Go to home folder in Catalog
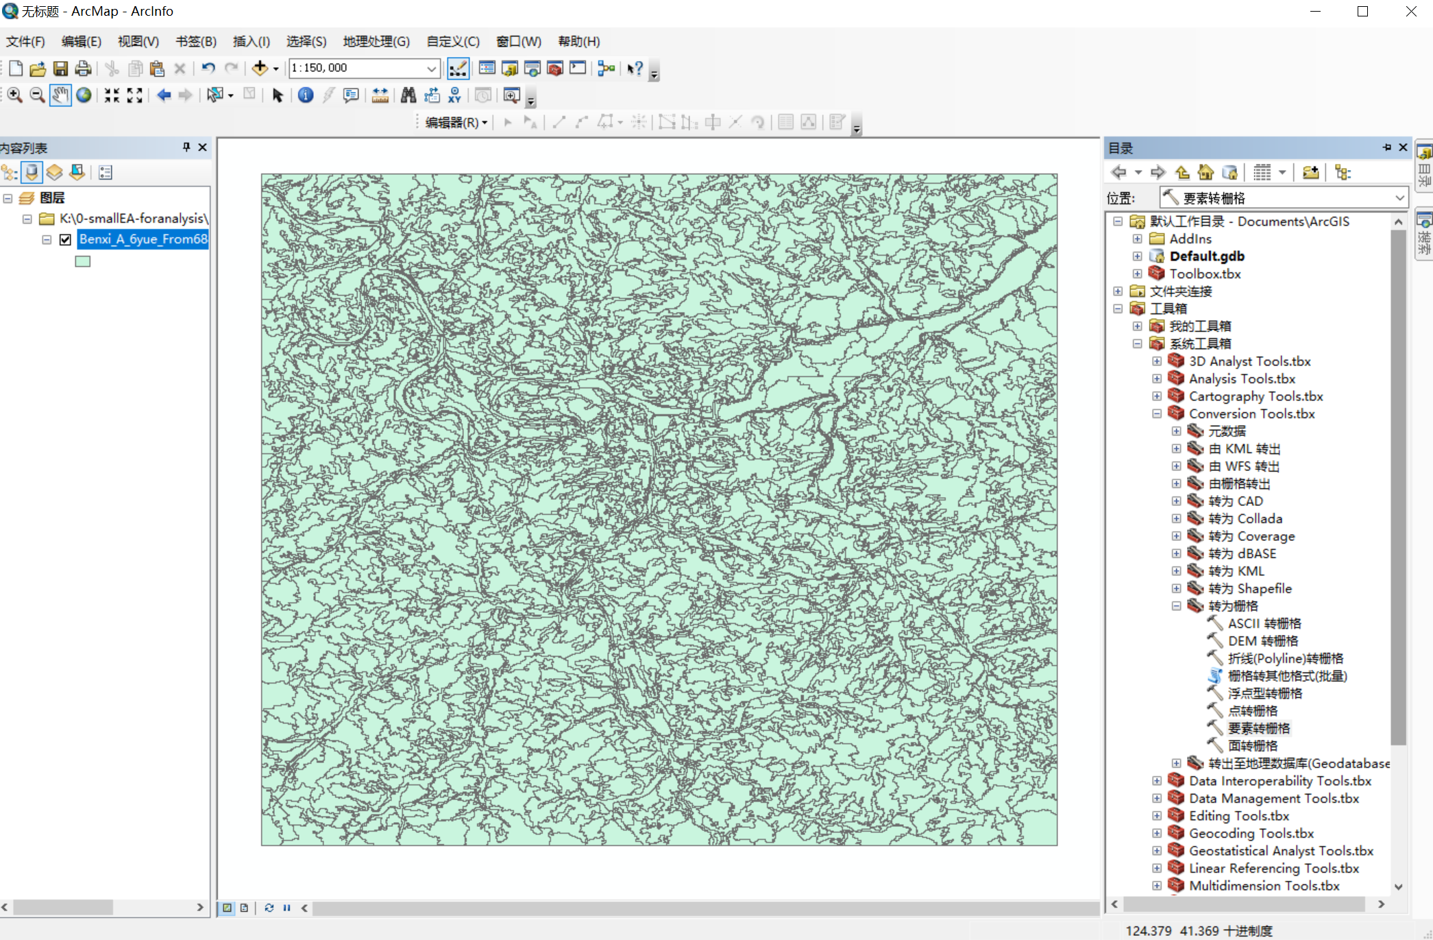This screenshot has height=940, width=1433. [x=1205, y=172]
